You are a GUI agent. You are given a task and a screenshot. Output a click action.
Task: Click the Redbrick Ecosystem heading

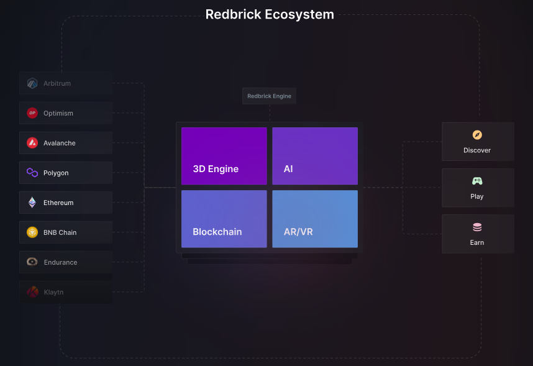click(270, 15)
